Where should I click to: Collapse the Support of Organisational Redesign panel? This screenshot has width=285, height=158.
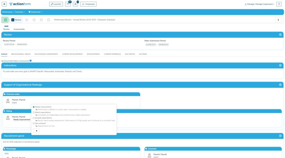tap(280, 85)
